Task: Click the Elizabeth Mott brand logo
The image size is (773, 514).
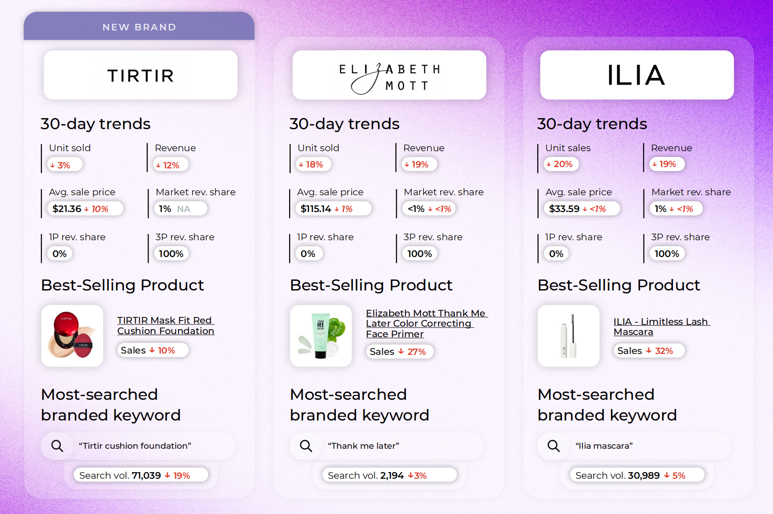Action: pos(389,75)
